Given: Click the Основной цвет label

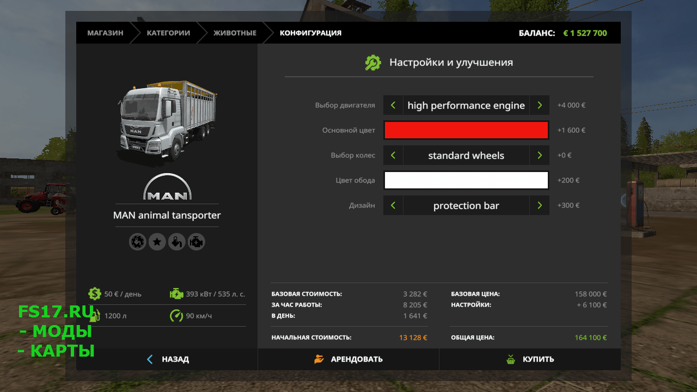Looking at the screenshot, I should [x=348, y=130].
